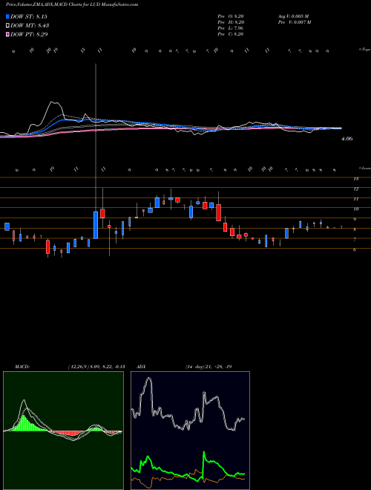Select the 'DOW MT: 8.43' legend text
This screenshot has width=371, height=490.
pos(30,25)
